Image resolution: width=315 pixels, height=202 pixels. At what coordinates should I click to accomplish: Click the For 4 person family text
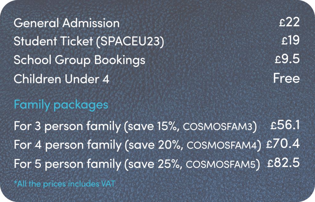pos(68,145)
